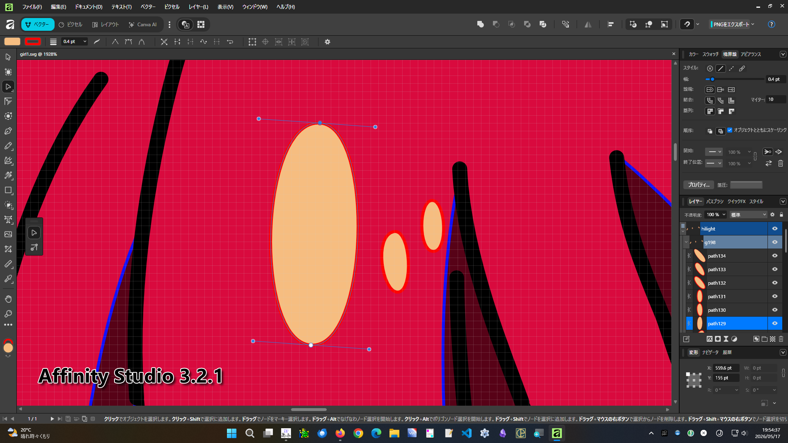
Task: Switch to the スウォッチ tab
Action: click(710, 55)
